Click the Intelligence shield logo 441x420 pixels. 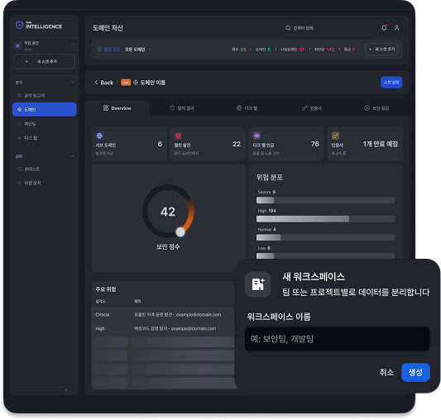pos(19,25)
